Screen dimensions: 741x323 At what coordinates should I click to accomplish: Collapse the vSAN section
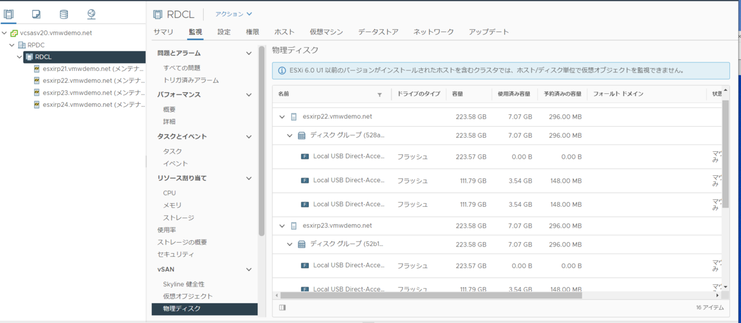(249, 269)
